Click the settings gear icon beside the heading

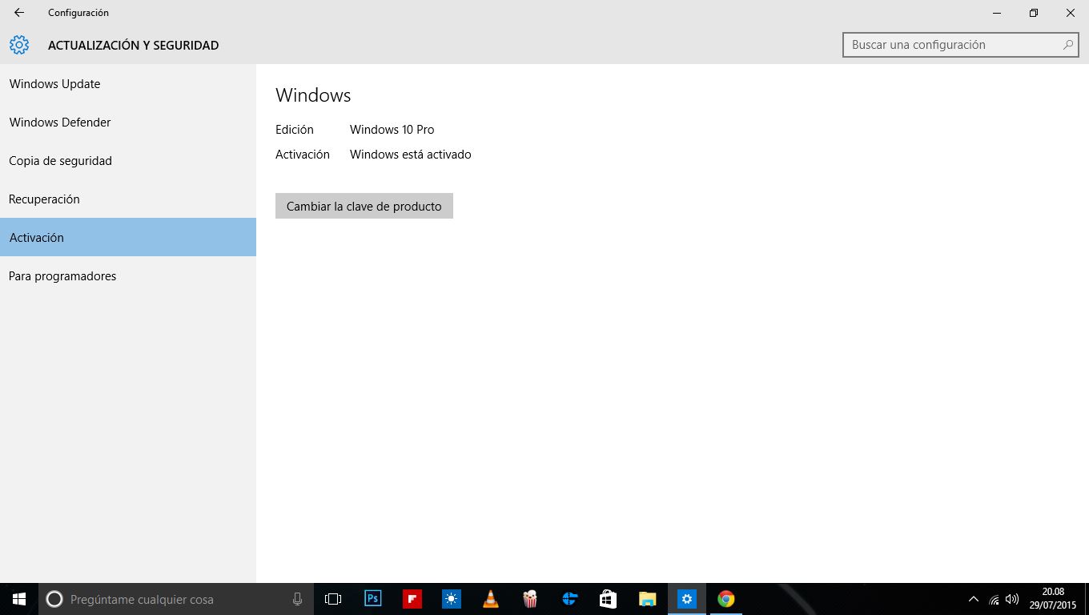[x=19, y=45]
